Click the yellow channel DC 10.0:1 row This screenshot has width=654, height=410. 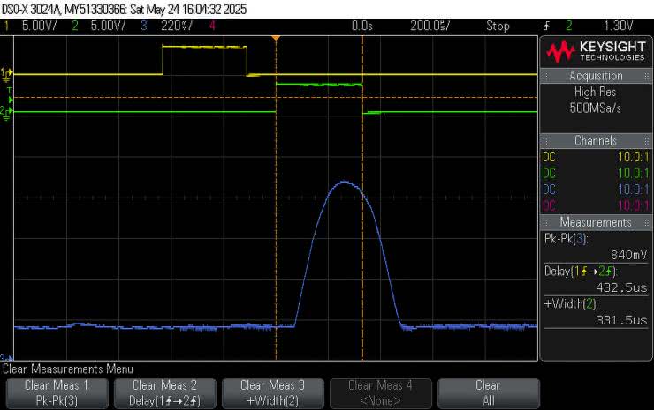pyautogui.click(x=596, y=157)
